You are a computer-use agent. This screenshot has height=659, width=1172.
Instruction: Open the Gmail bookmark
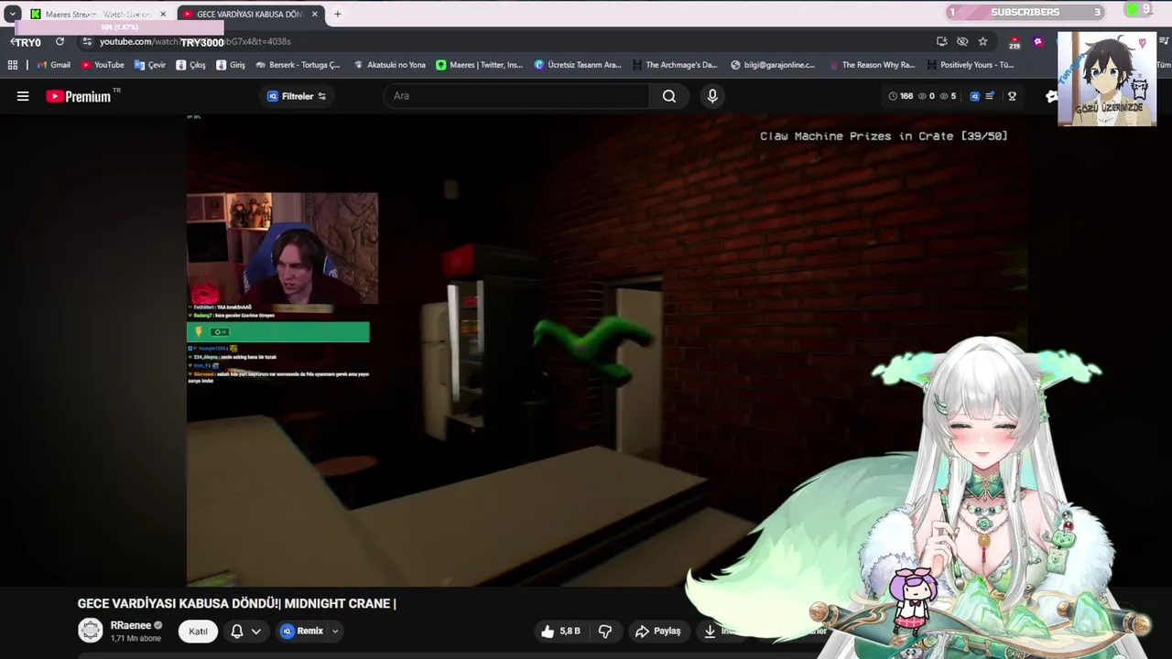coord(53,65)
